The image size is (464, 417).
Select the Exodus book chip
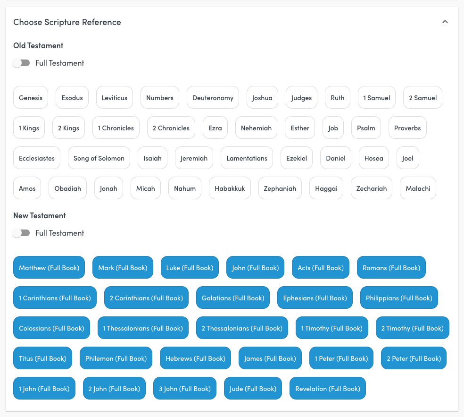click(x=72, y=97)
